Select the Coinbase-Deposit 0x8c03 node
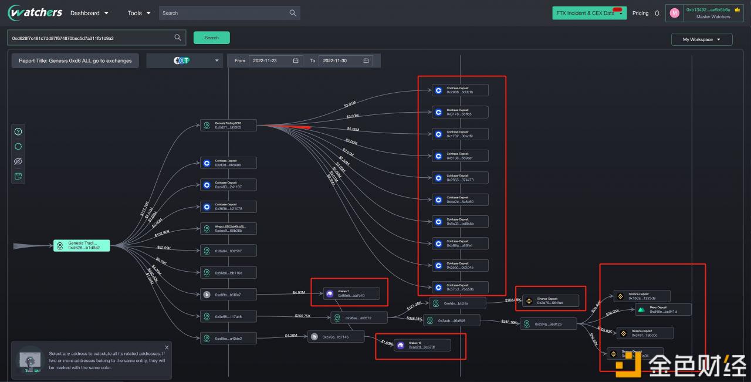This screenshot has width=751, height=382. coord(461,221)
